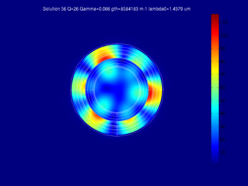Image resolution: width=248 pixels, height=186 pixels.
Task: Click the 110 tick label on colorbar
Action: tap(224, 23)
